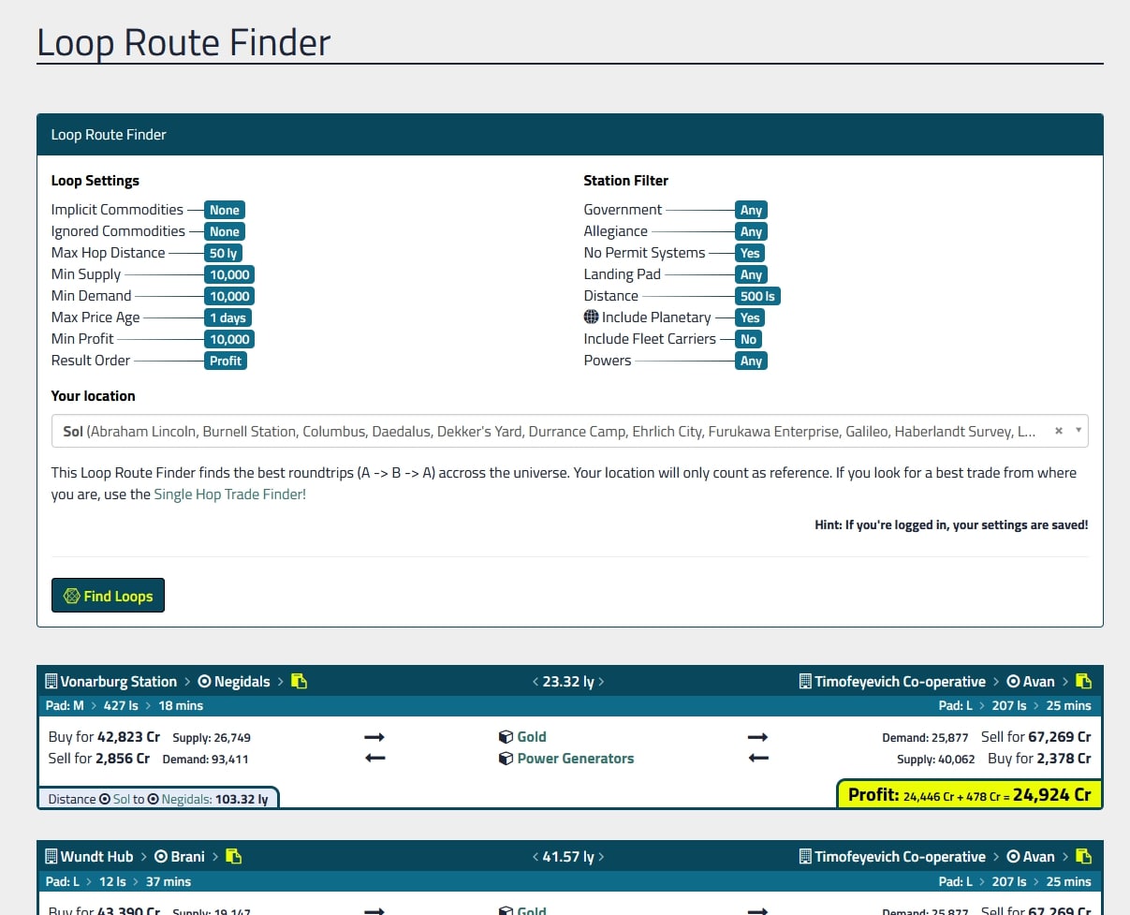Viewport: 1130px width, 915px height.
Task: Clear the Sol location selection
Action: point(1059,431)
